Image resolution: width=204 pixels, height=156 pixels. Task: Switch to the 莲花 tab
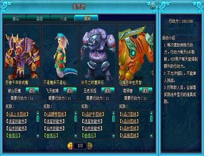pyautogui.click(x=15, y=18)
